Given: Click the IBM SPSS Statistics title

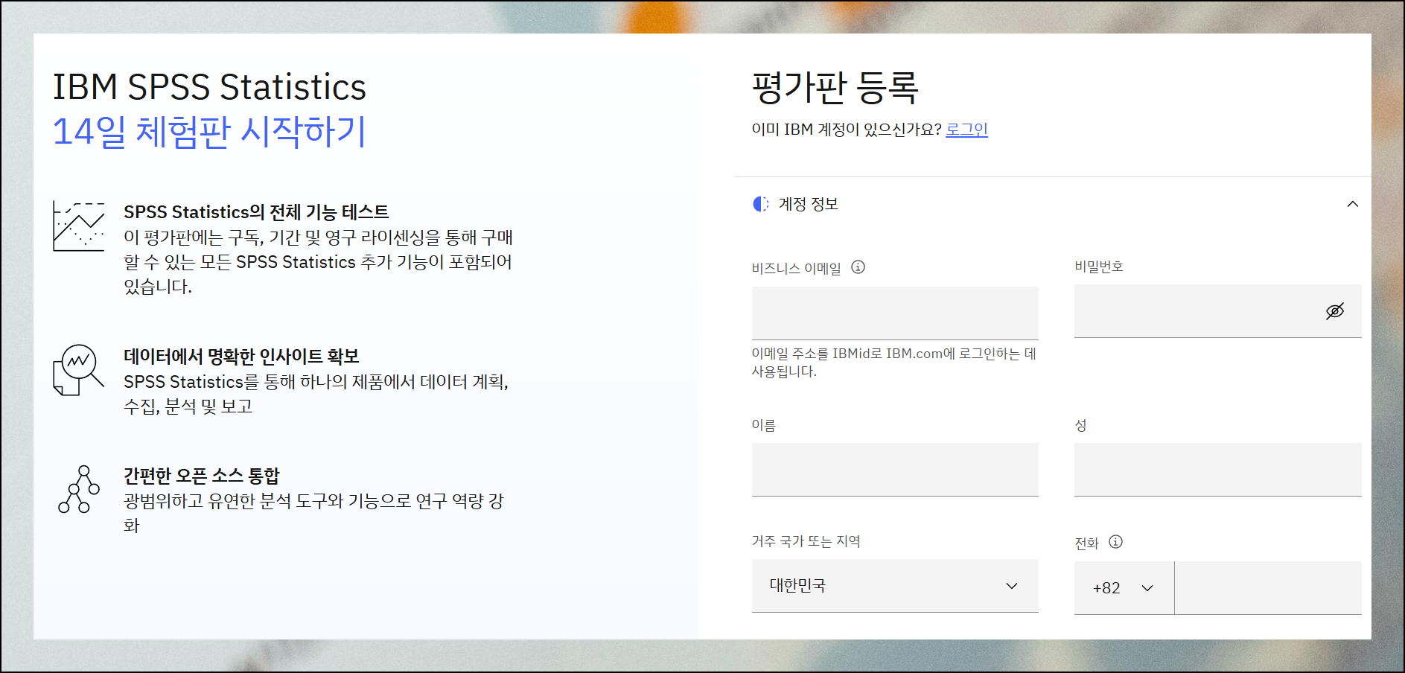Looking at the screenshot, I should pos(209,87).
